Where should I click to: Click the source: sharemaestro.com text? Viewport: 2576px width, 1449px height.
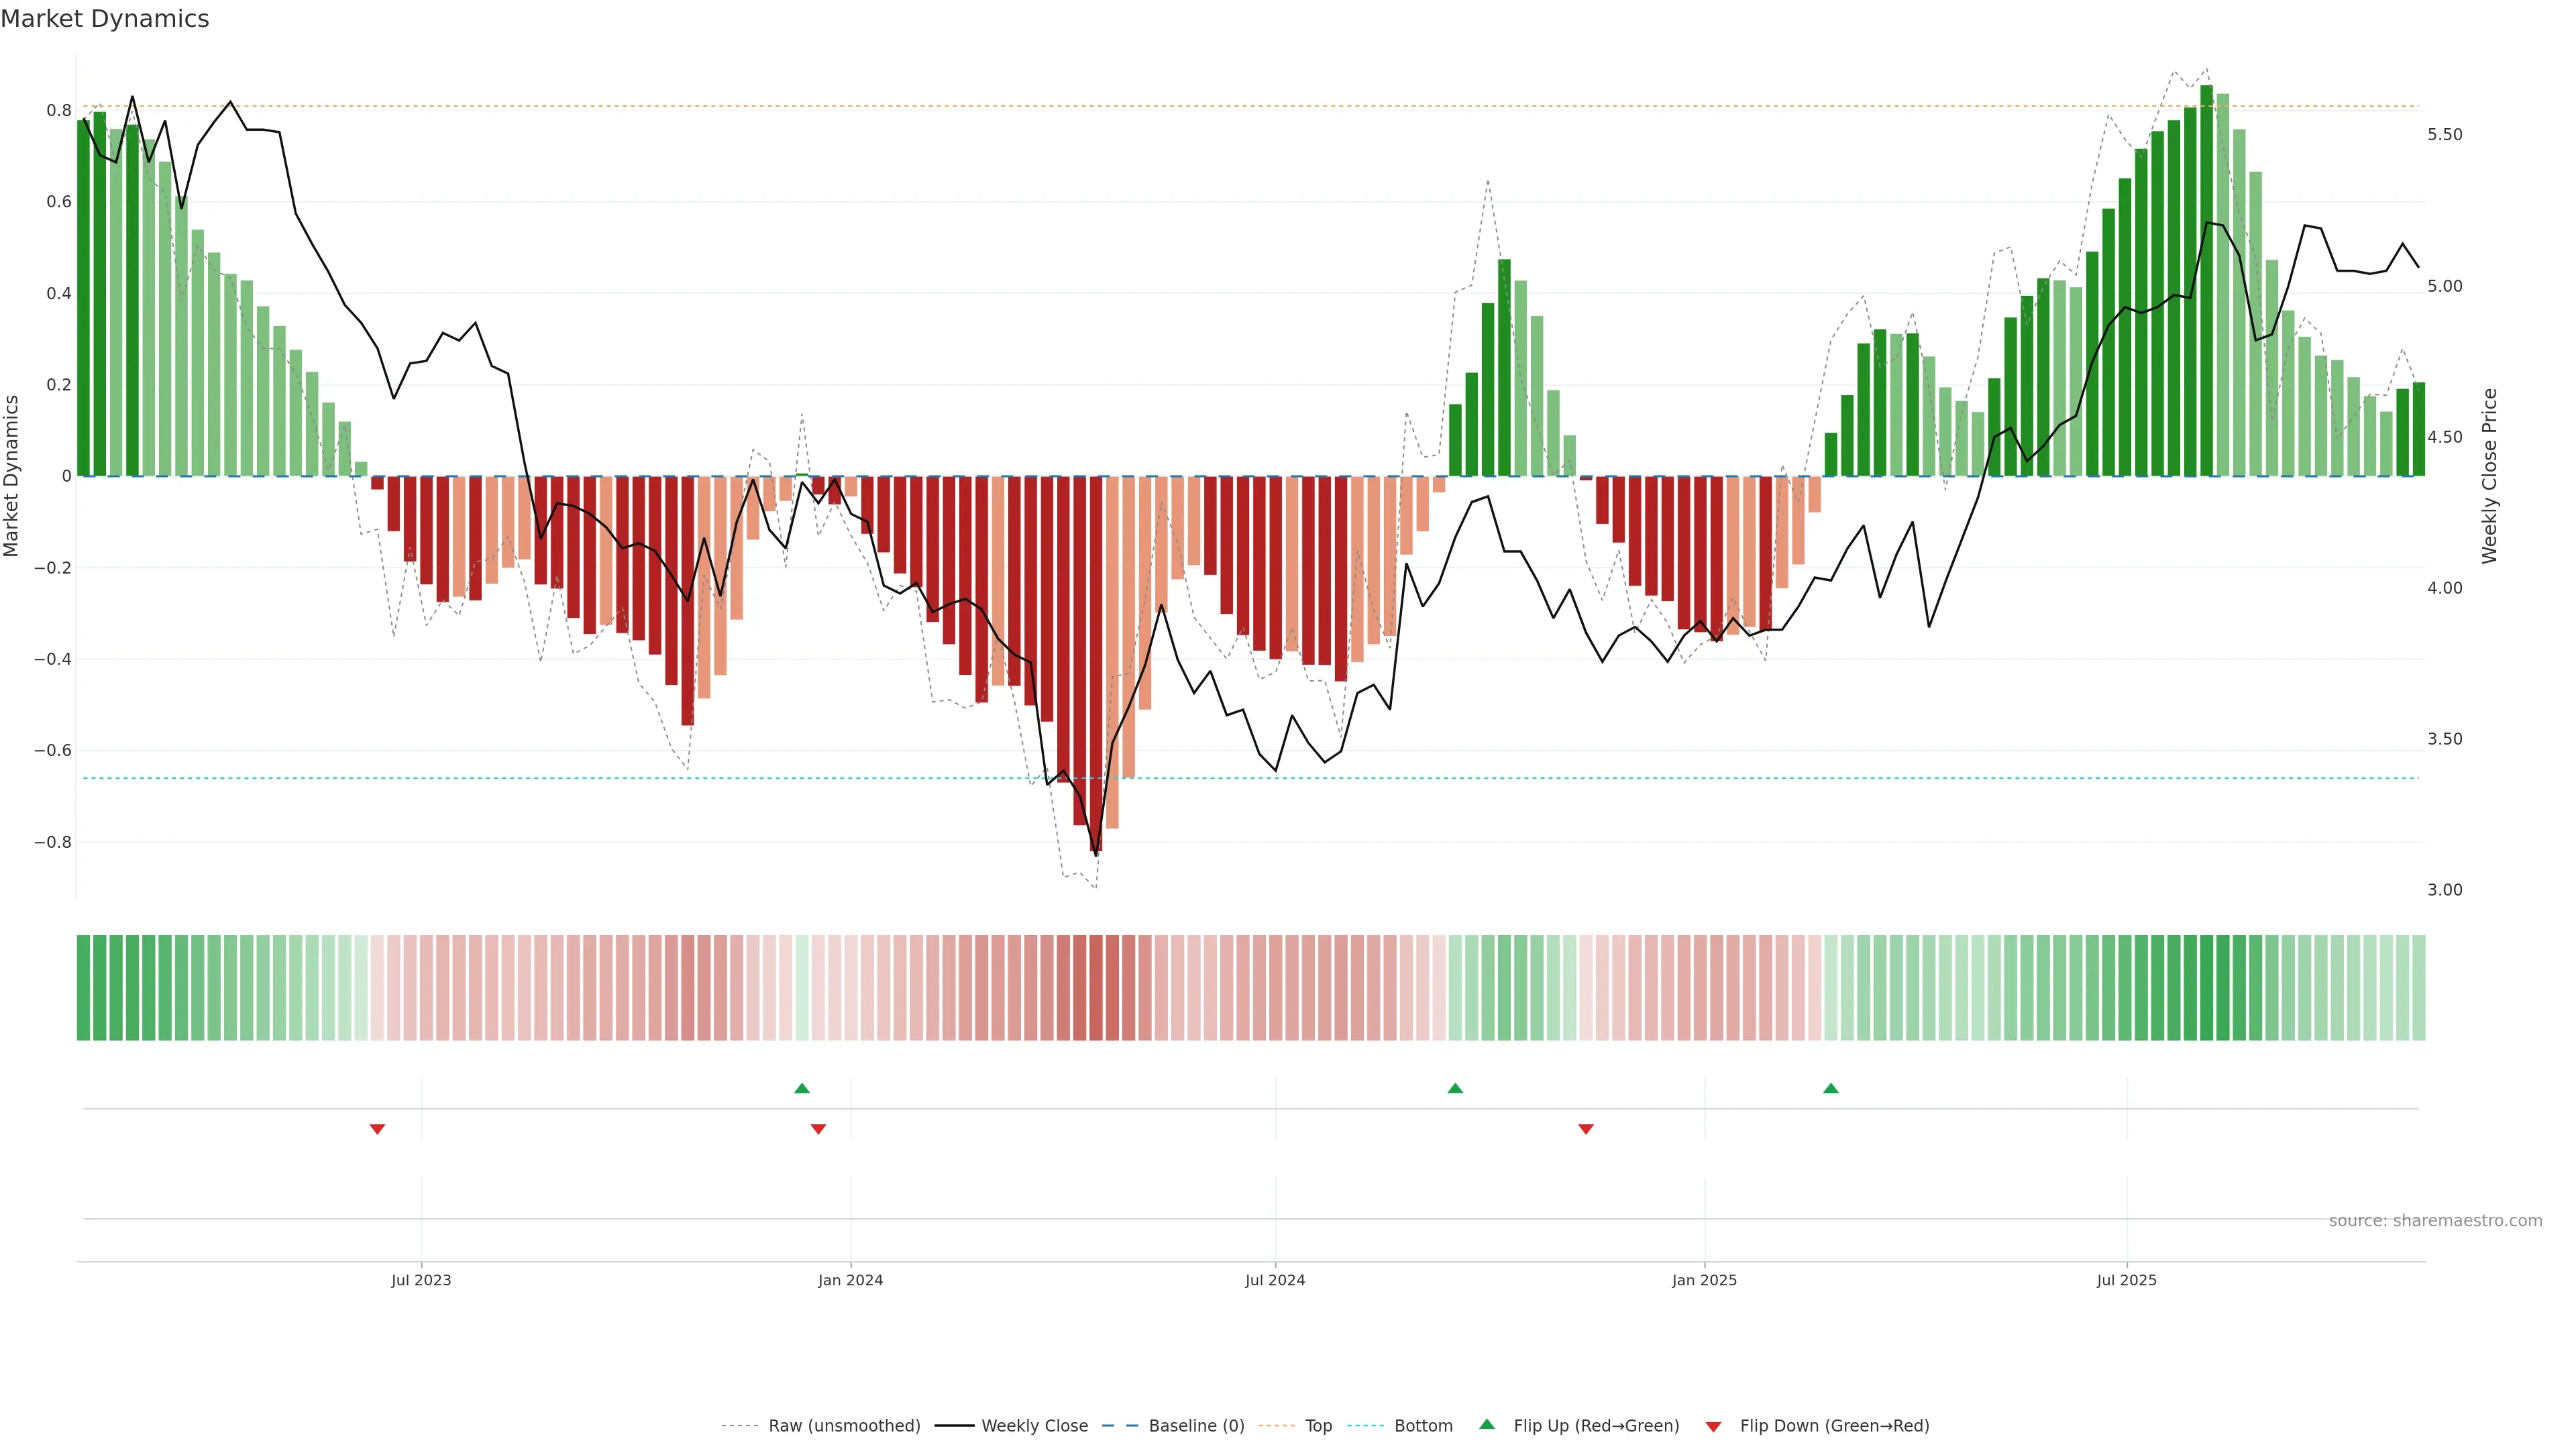pos(2435,1220)
